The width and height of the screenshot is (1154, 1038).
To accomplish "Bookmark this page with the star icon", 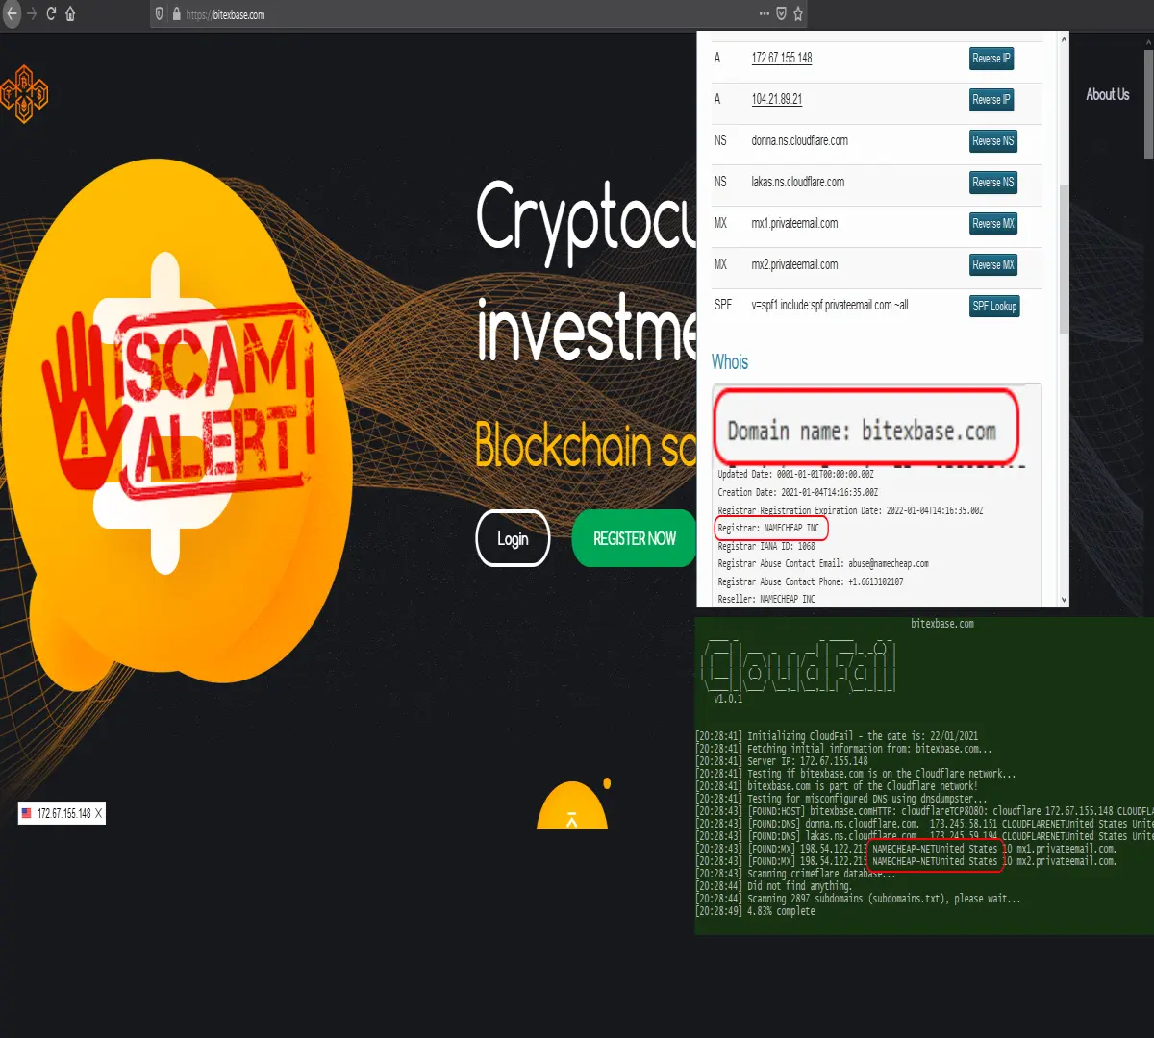I will pos(798,13).
